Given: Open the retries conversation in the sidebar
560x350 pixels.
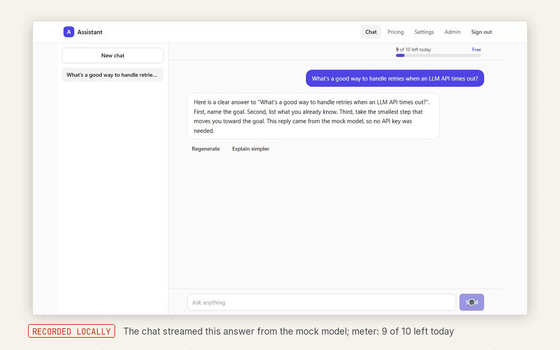Looking at the screenshot, I should click(x=113, y=75).
